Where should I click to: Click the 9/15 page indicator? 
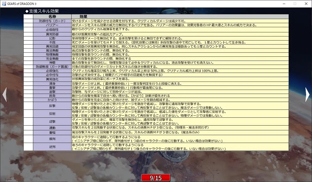click(x=156, y=178)
